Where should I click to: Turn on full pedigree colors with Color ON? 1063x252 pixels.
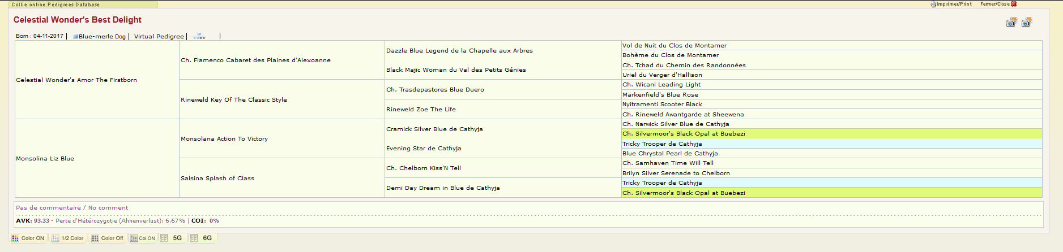tap(28, 238)
